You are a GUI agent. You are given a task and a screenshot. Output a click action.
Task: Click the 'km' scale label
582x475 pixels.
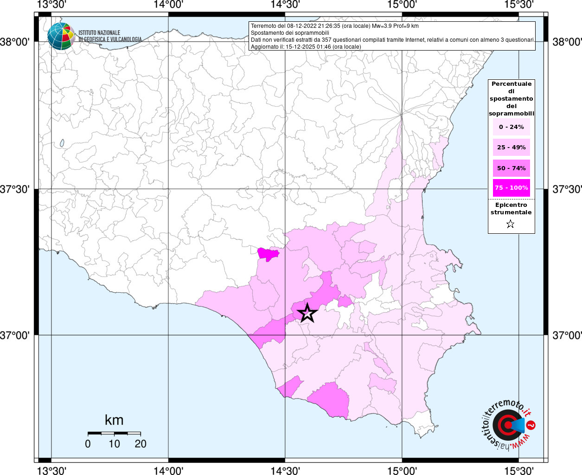(114, 420)
